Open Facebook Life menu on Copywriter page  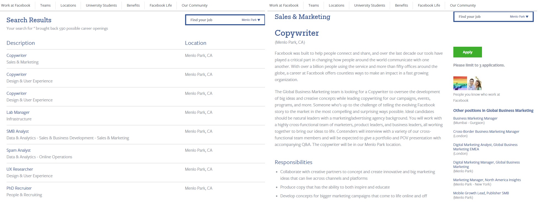tap(429, 5)
